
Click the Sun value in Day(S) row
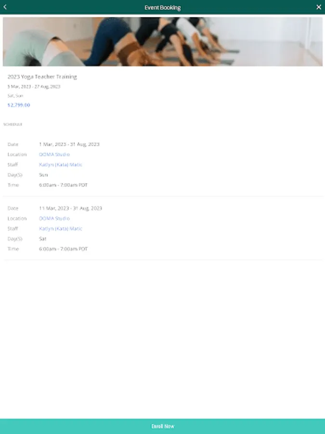[43, 175]
